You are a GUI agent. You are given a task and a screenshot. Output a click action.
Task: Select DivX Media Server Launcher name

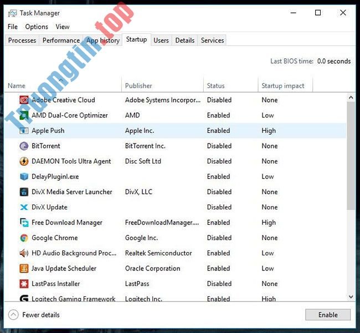pyautogui.click(x=72, y=192)
